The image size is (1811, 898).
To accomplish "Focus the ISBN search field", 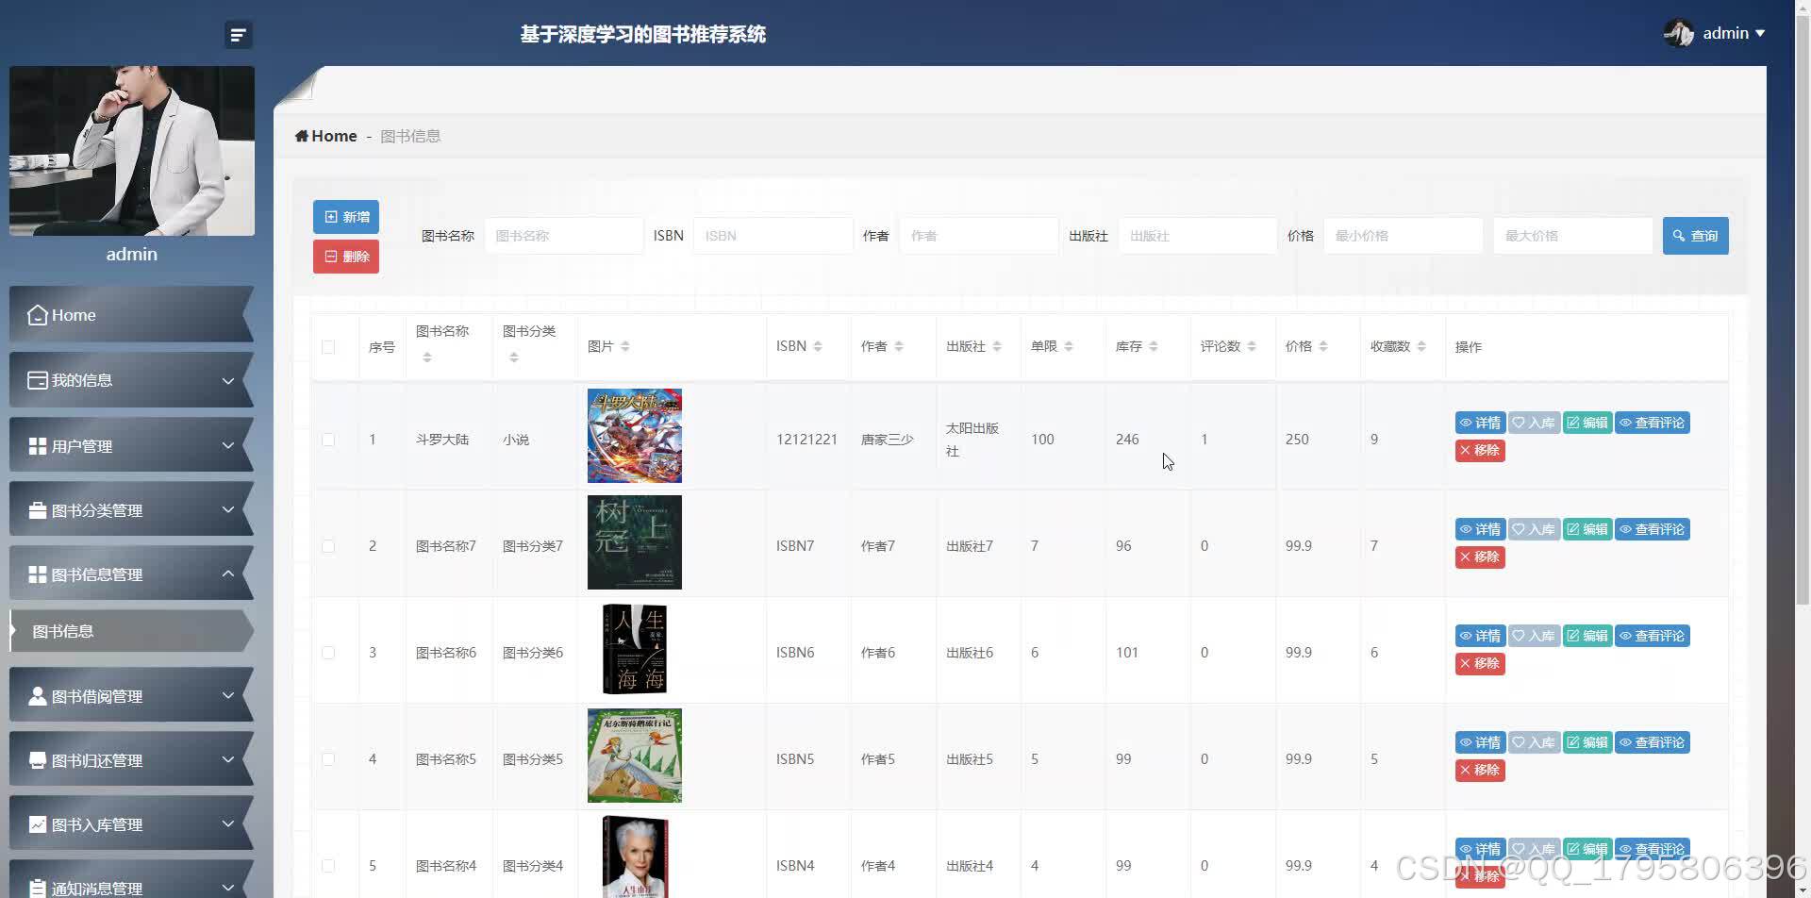I will [x=773, y=236].
